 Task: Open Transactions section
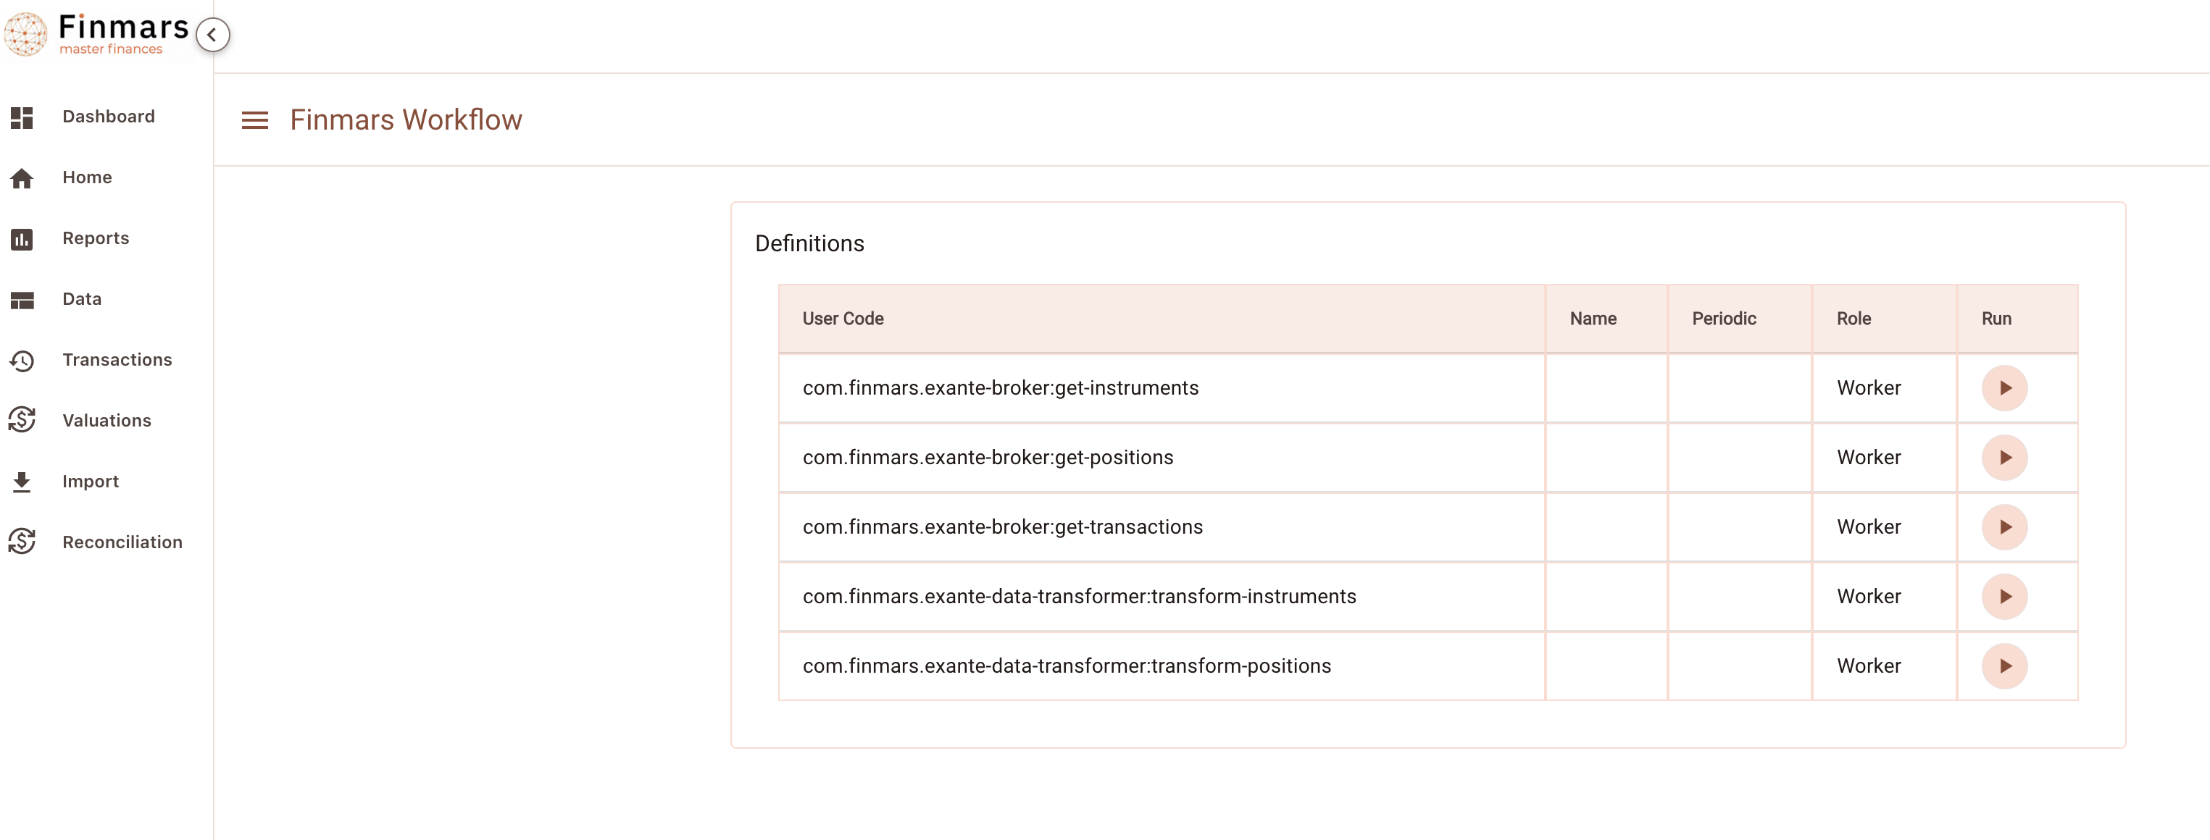click(117, 360)
